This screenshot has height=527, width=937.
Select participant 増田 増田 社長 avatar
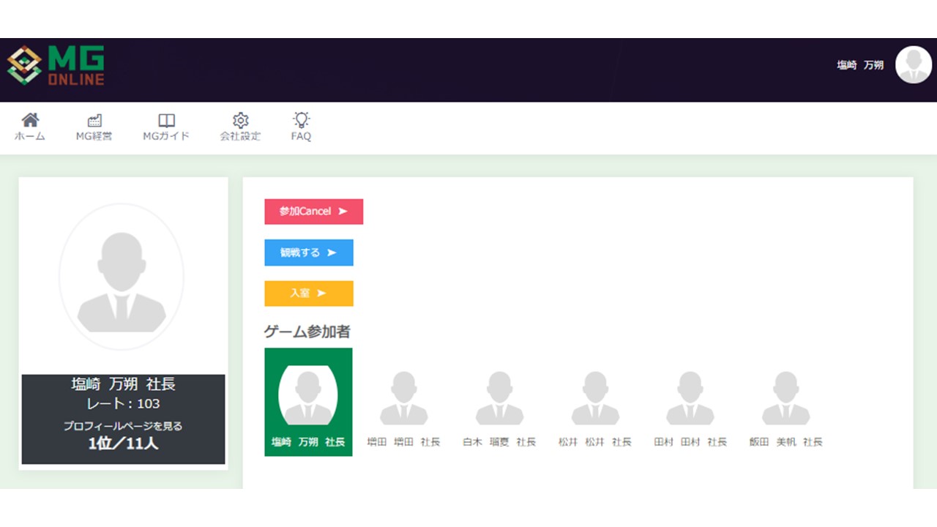click(x=403, y=398)
